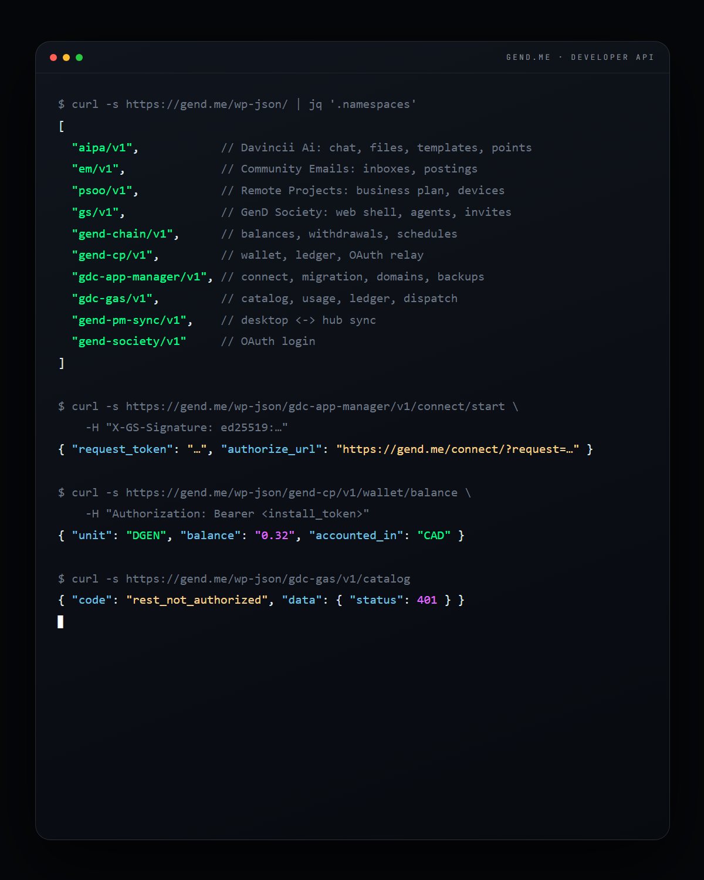The width and height of the screenshot is (704, 880).
Task: Click the "balance" key
Action: (210, 536)
